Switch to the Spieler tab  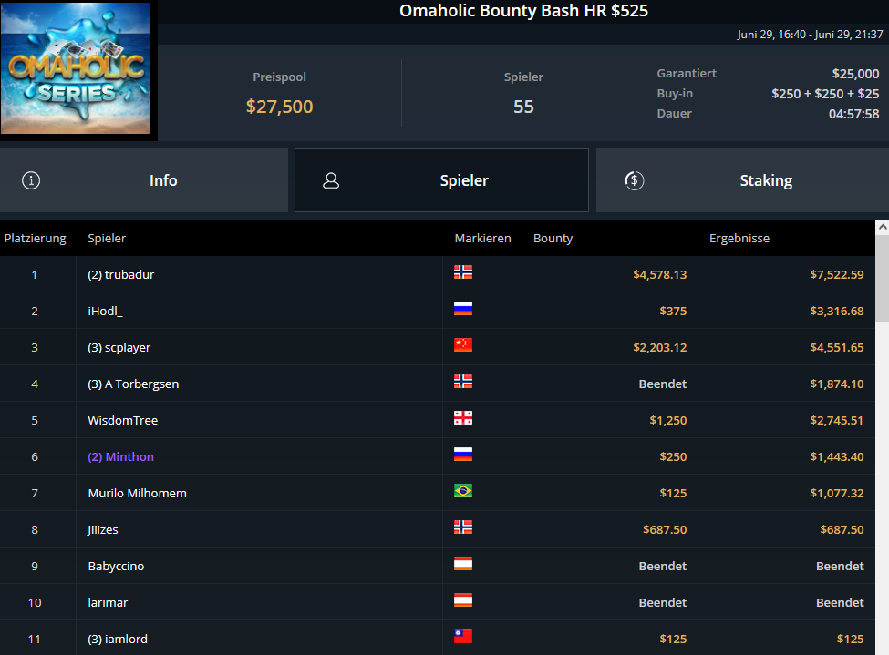441,180
